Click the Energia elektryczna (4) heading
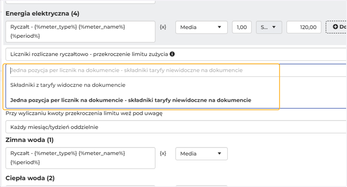This screenshot has height=187, width=347. click(43, 13)
